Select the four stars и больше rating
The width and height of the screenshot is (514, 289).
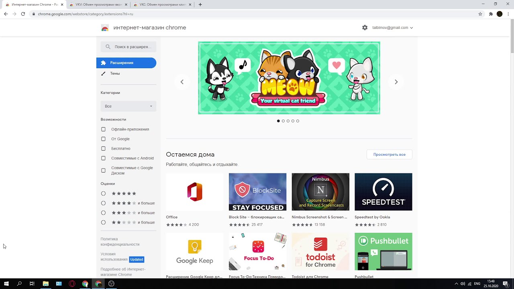tap(103, 203)
